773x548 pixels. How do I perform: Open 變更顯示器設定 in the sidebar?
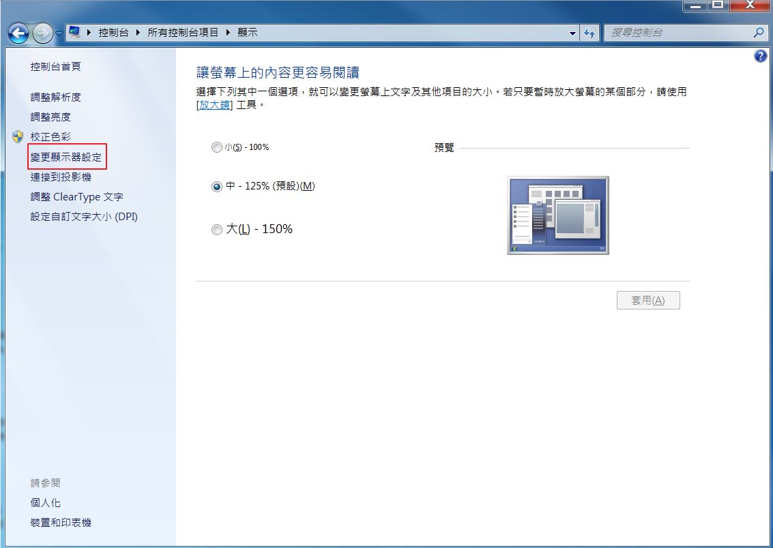[65, 156]
